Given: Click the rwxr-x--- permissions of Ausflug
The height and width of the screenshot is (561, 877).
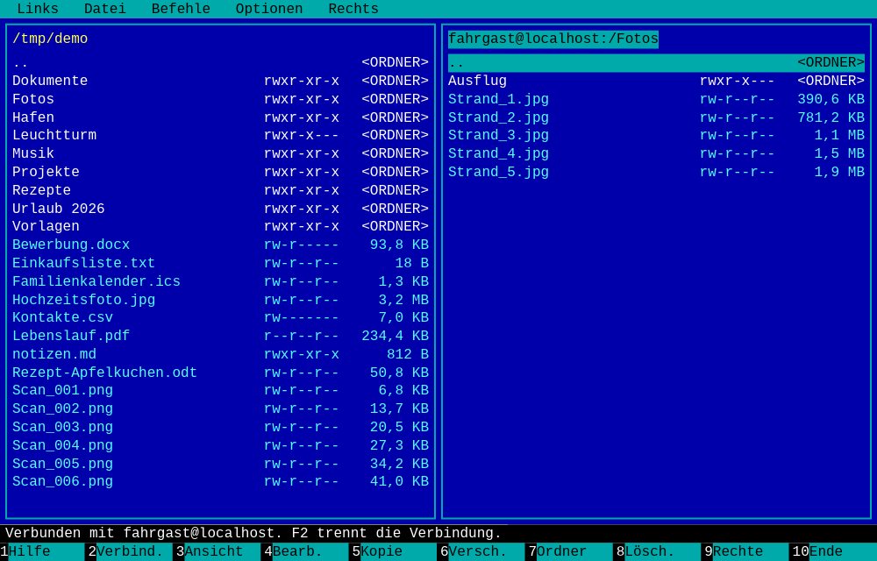Looking at the screenshot, I should click(738, 81).
